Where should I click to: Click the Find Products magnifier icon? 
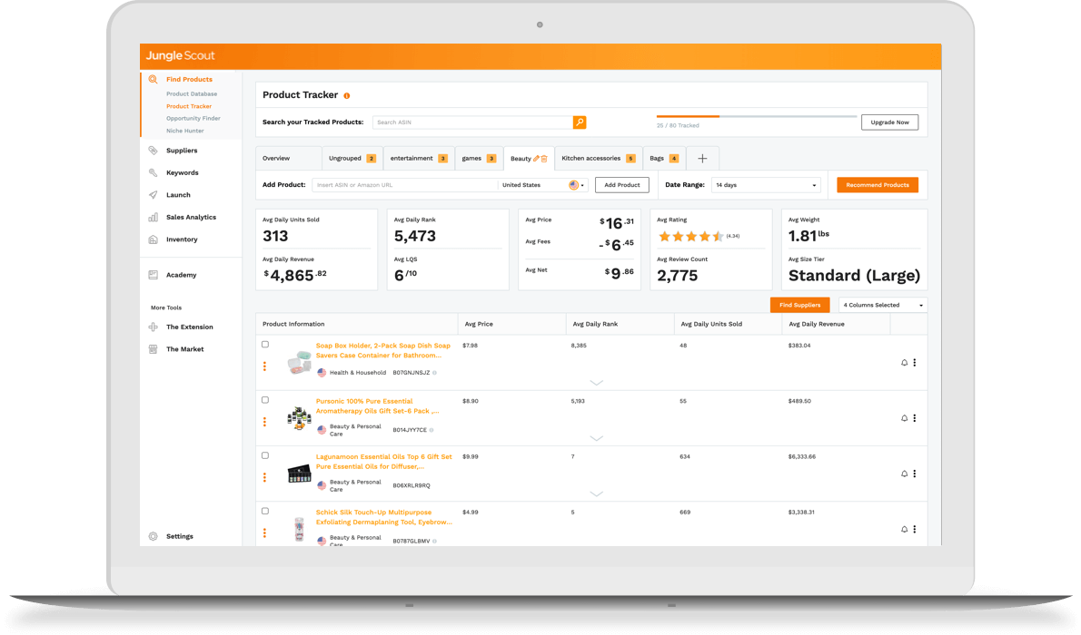(153, 79)
